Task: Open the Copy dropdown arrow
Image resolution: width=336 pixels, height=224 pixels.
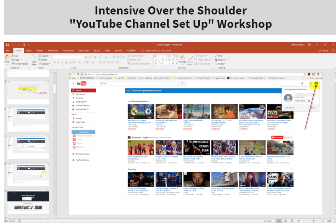Action: 22,60
